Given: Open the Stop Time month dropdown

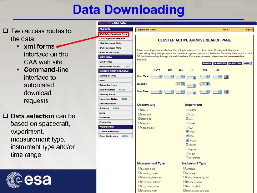Looking at the screenshot, I should click(169, 92).
